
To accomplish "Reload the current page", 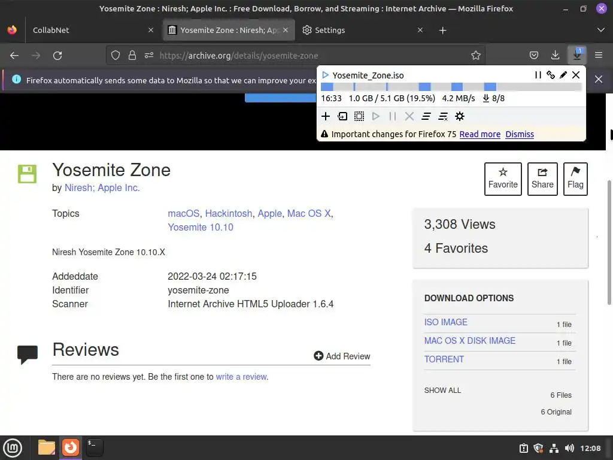I will 57,55.
